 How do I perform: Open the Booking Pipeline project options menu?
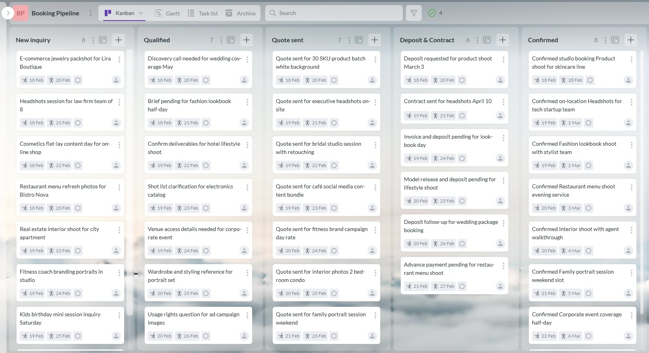click(x=91, y=13)
